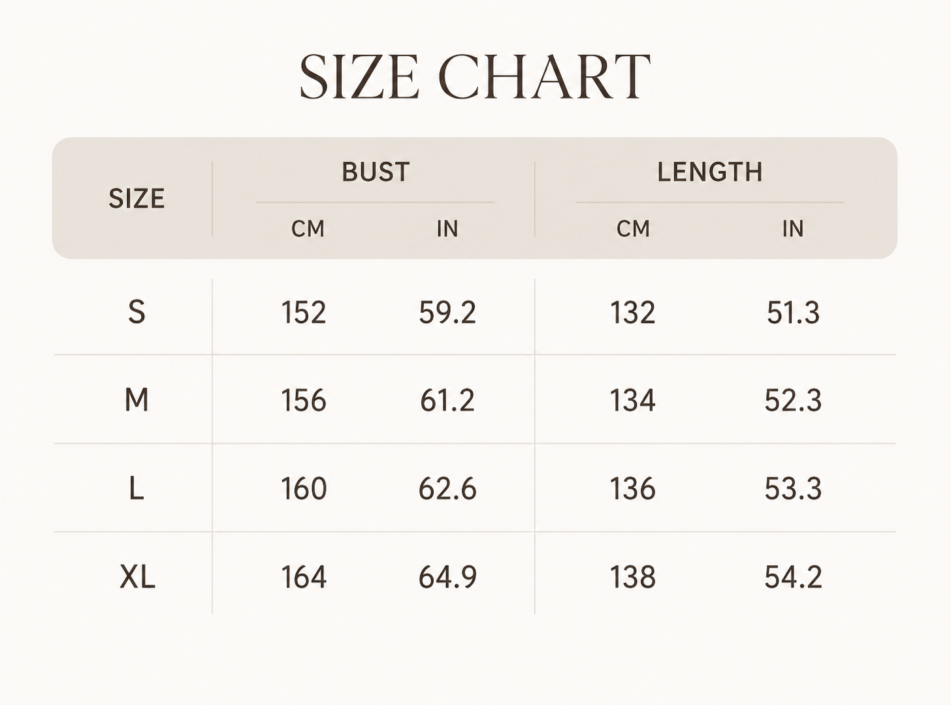Select the IN label under BUST
This screenshot has width=951, height=705.
click(x=447, y=228)
